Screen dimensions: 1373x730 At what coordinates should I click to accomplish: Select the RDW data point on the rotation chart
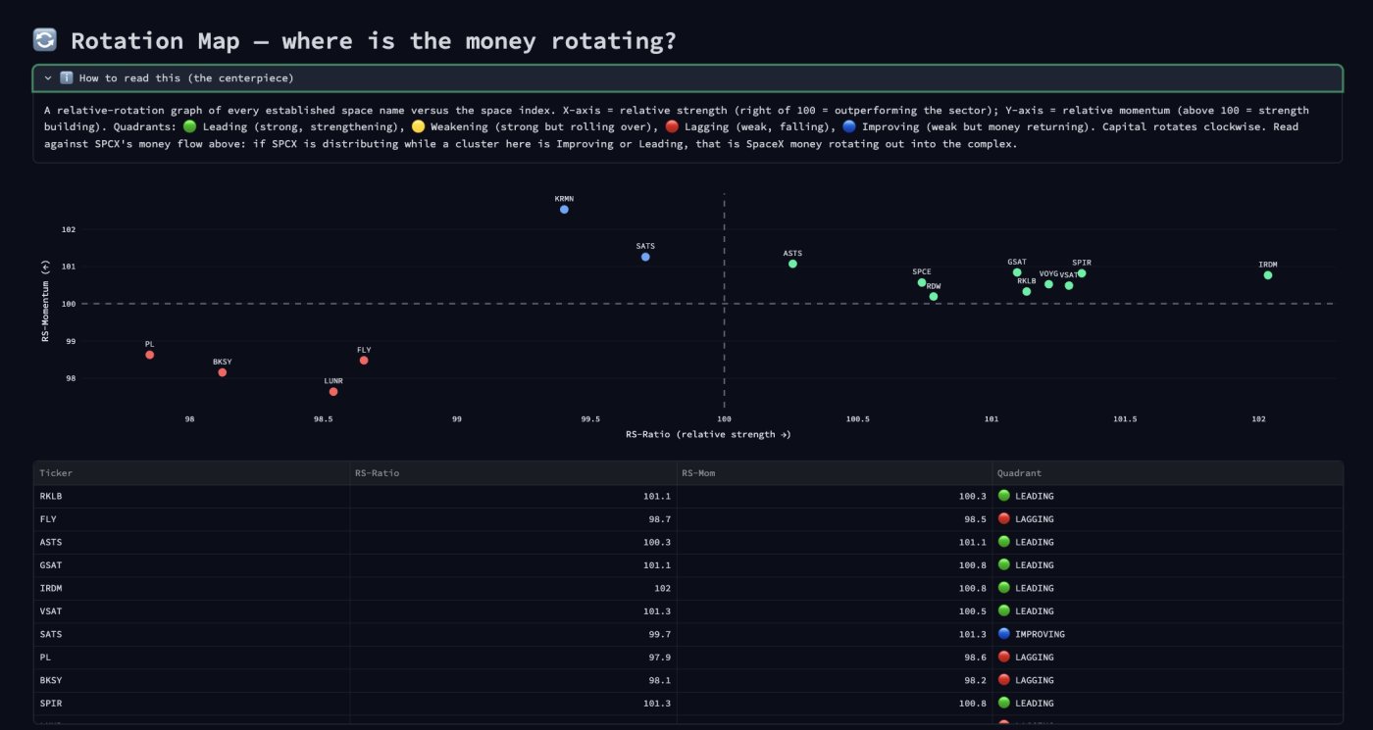coord(934,296)
